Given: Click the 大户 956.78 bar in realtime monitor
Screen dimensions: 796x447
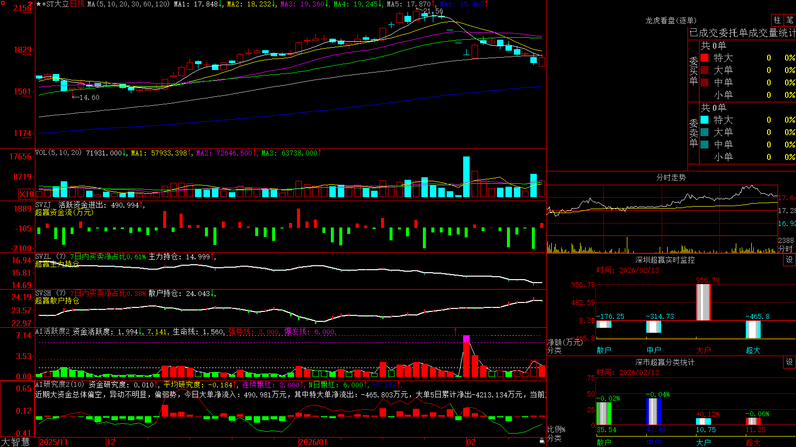Looking at the screenshot, I should click(703, 302).
